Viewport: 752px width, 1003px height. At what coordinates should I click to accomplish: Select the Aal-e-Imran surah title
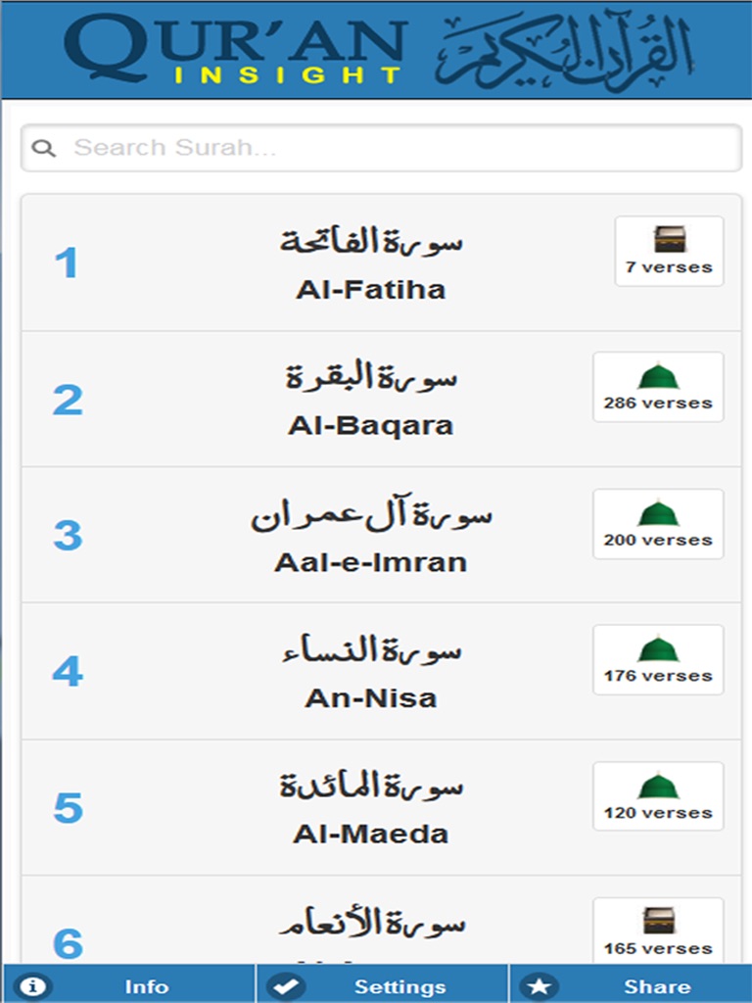pyautogui.click(x=370, y=562)
